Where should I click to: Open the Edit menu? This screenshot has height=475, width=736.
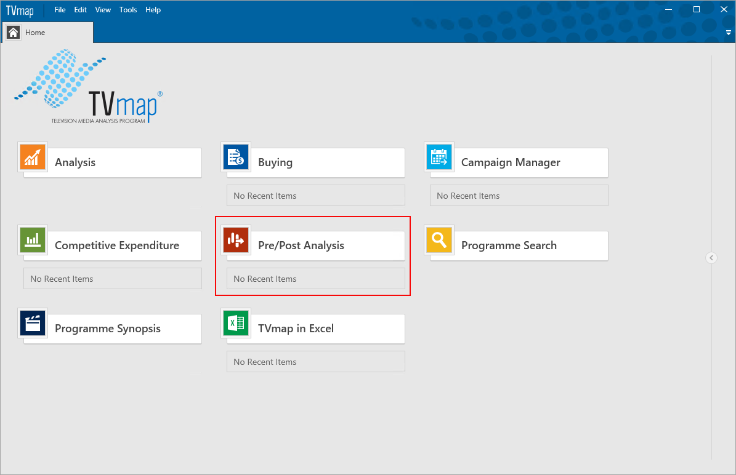coord(80,10)
